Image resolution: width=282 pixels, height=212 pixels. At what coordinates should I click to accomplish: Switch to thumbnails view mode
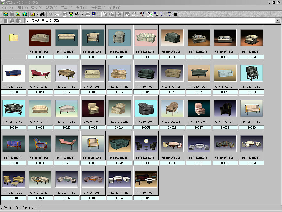pyautogui.click(x=150, y=14)
